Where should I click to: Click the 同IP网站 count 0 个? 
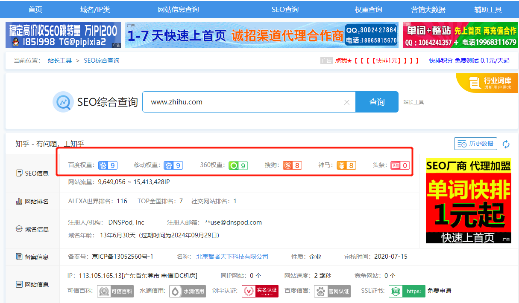[x=256, y=276]
